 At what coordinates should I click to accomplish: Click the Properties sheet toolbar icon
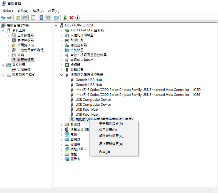33,18
